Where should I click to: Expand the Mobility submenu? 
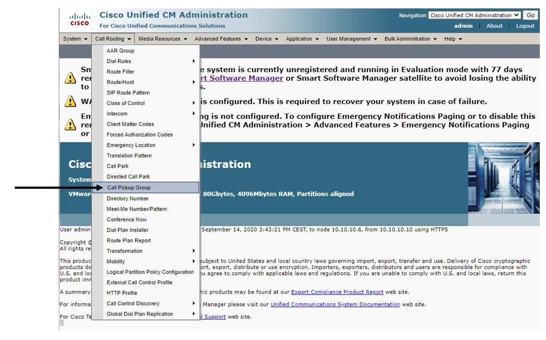pyautogui.click(x=146, y=262)
